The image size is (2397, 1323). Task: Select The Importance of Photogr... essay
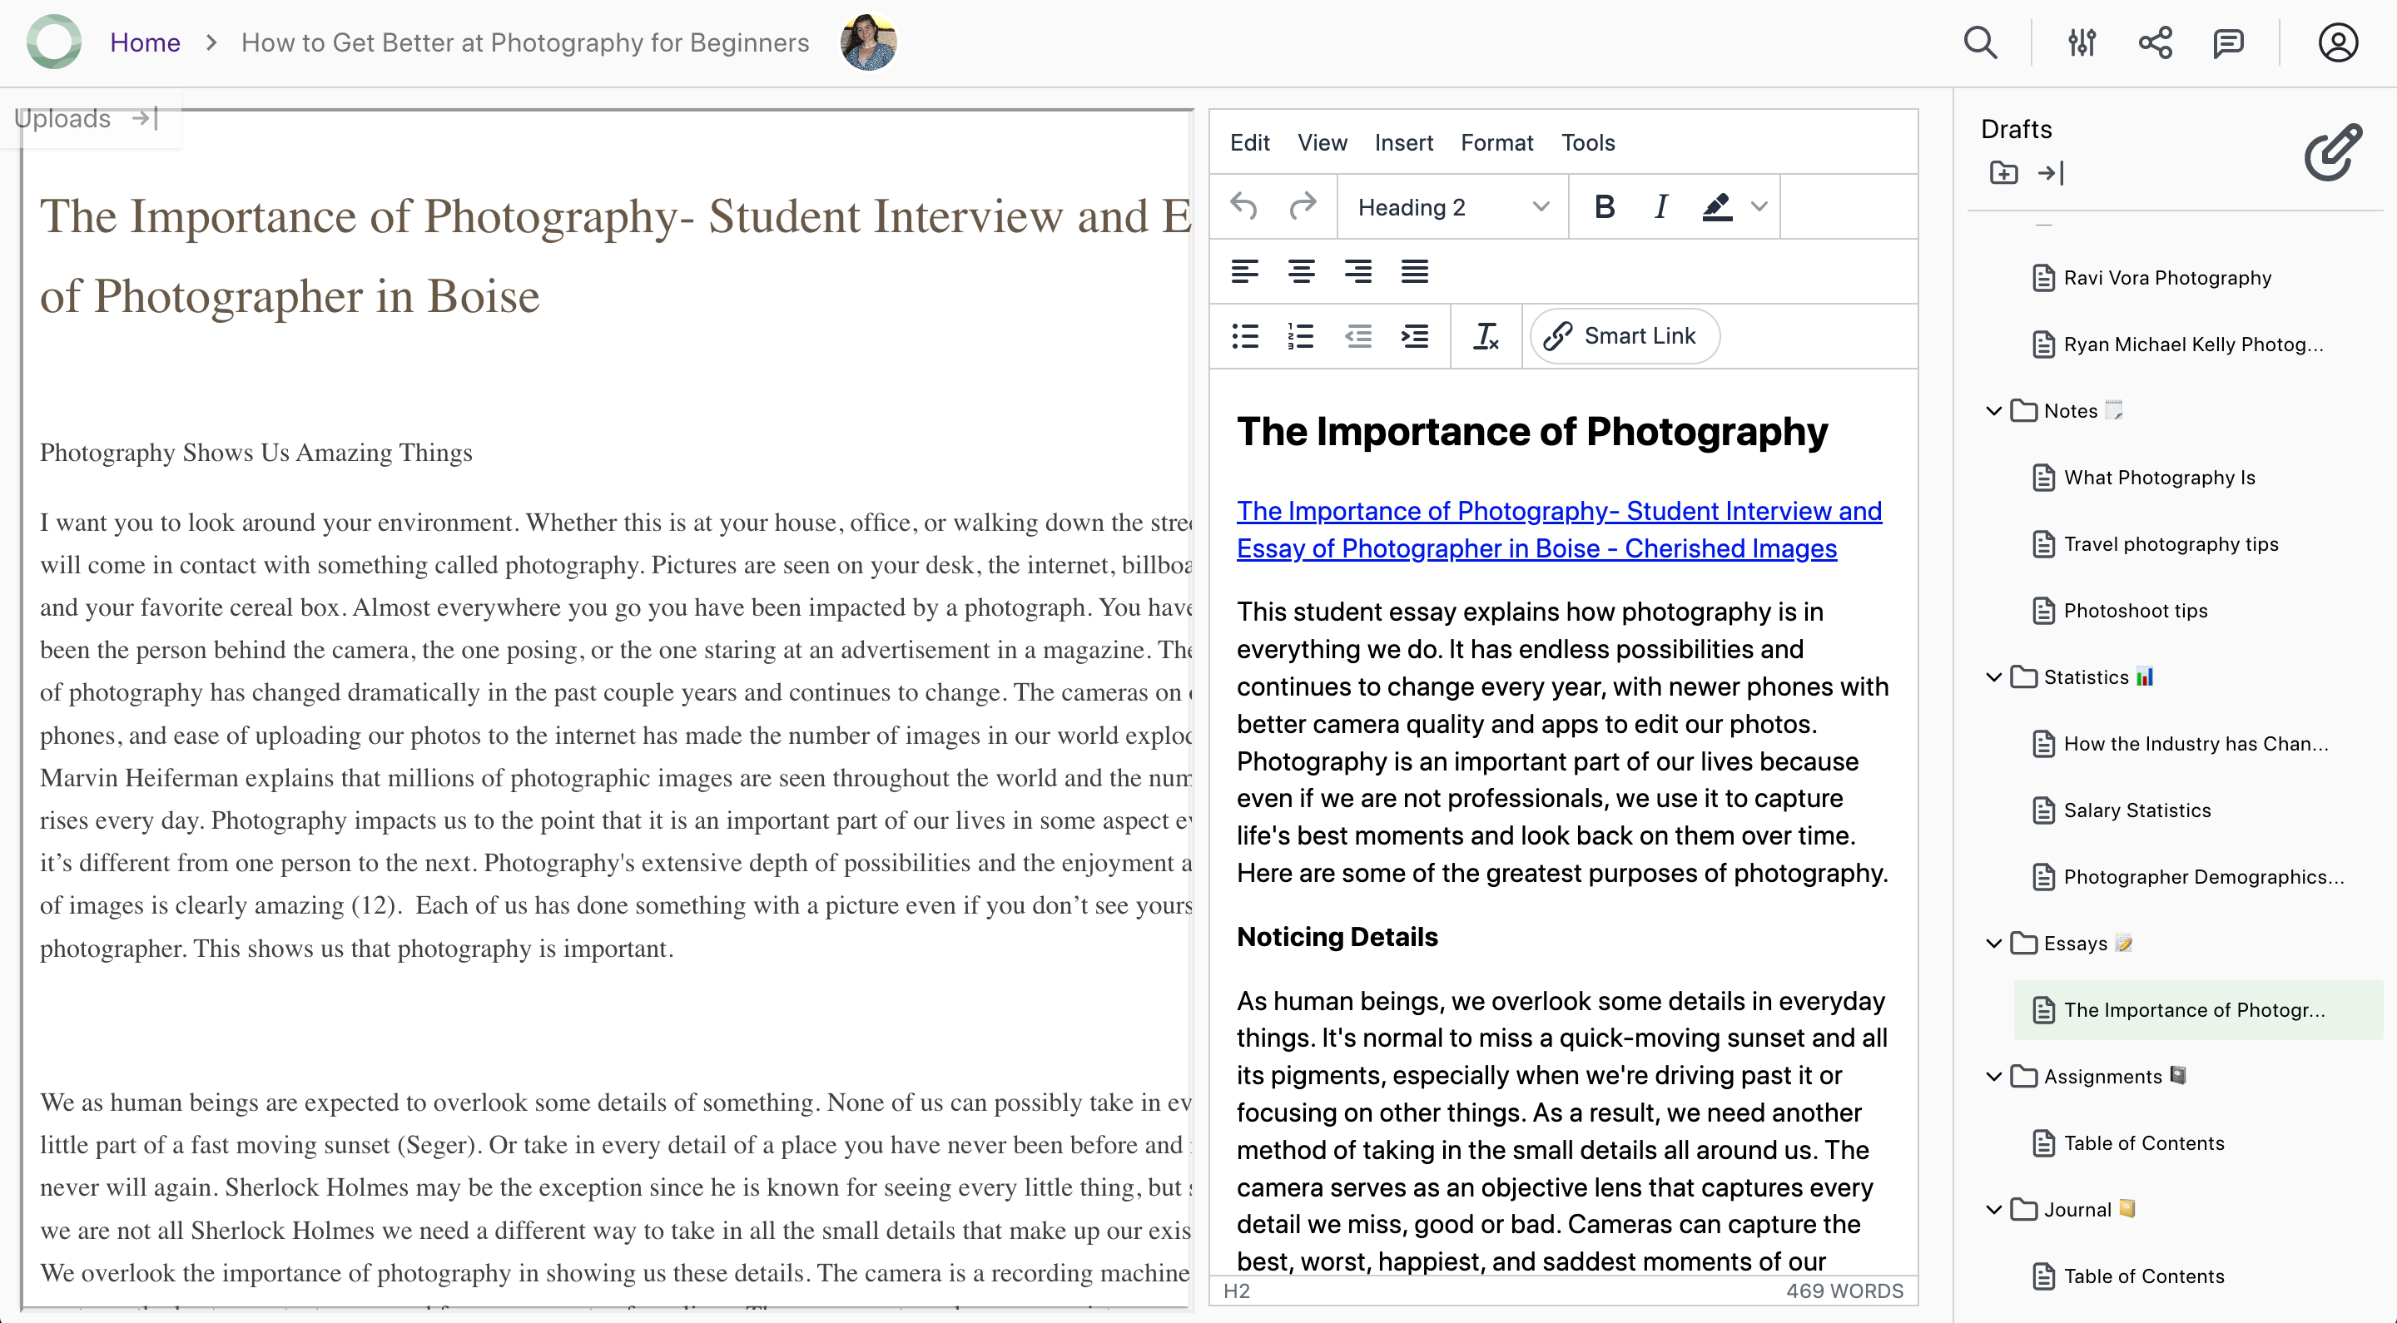coord(2198,1009)
